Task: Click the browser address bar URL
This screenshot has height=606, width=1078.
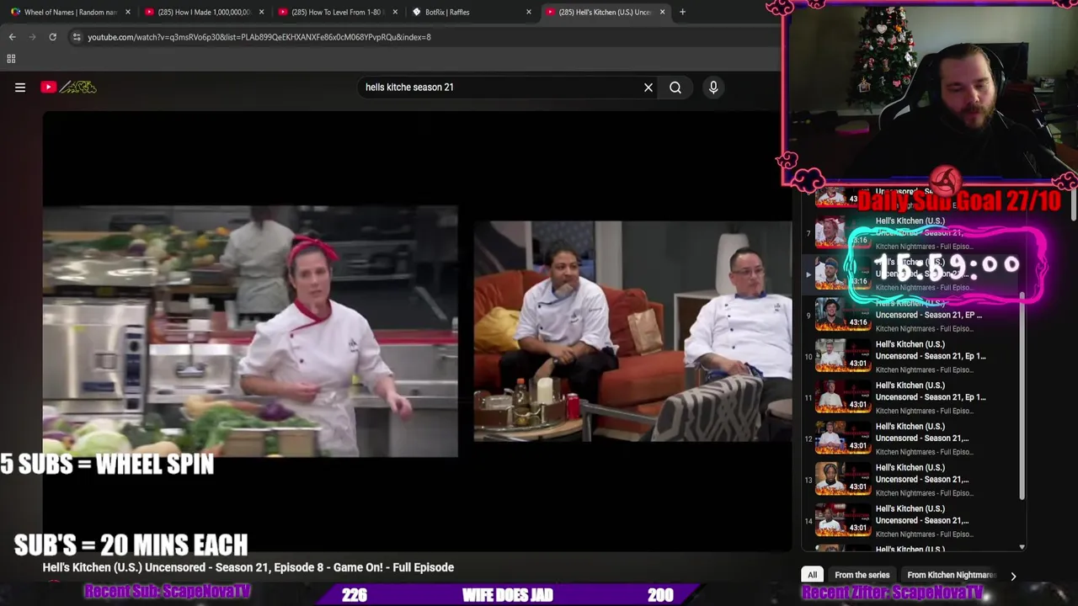Action: coord(259,37)
